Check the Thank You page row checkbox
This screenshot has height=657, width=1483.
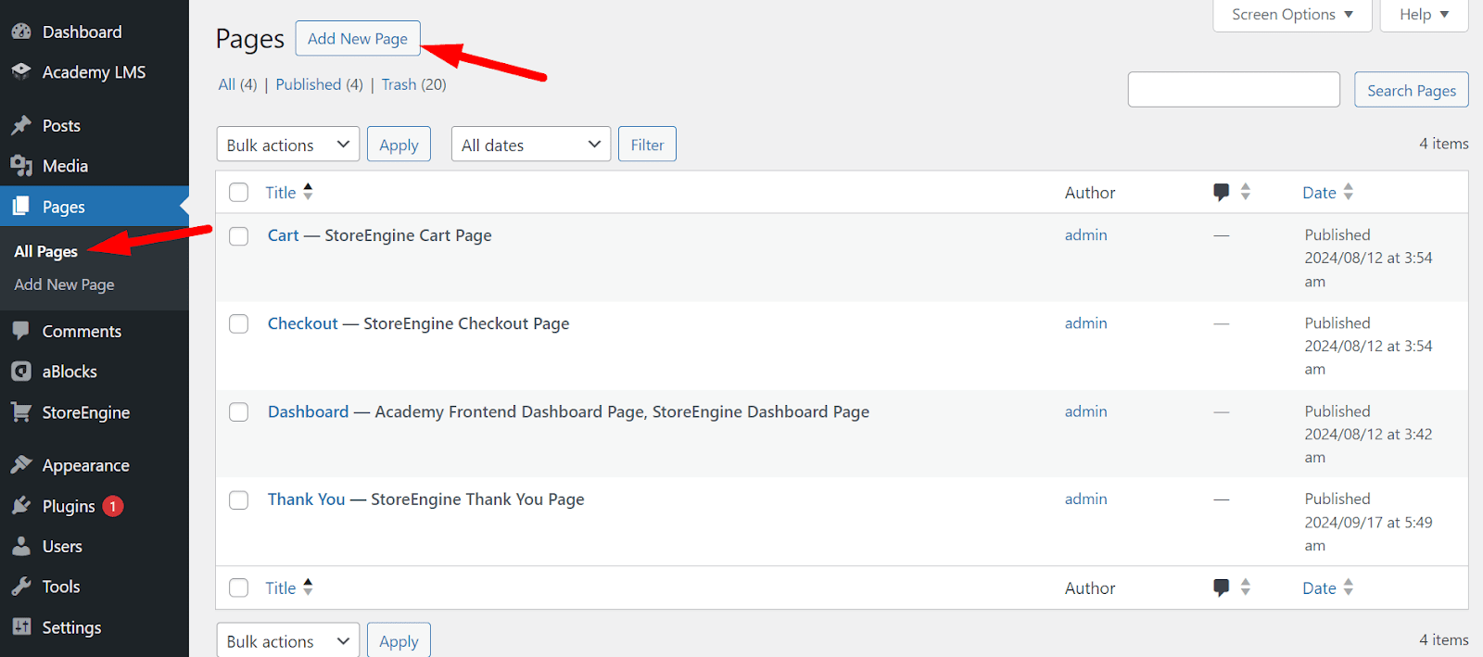(x=239, y=500)
